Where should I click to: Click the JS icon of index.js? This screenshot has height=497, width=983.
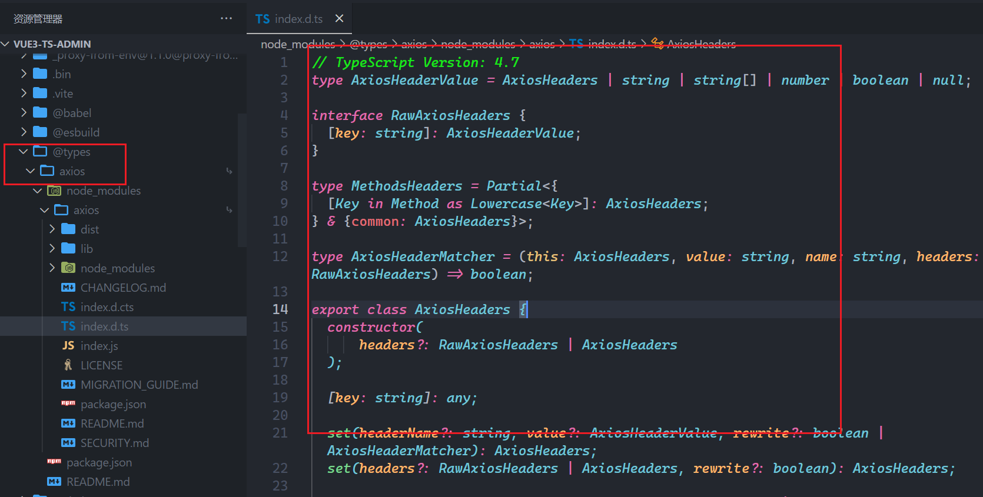(68, 345)
